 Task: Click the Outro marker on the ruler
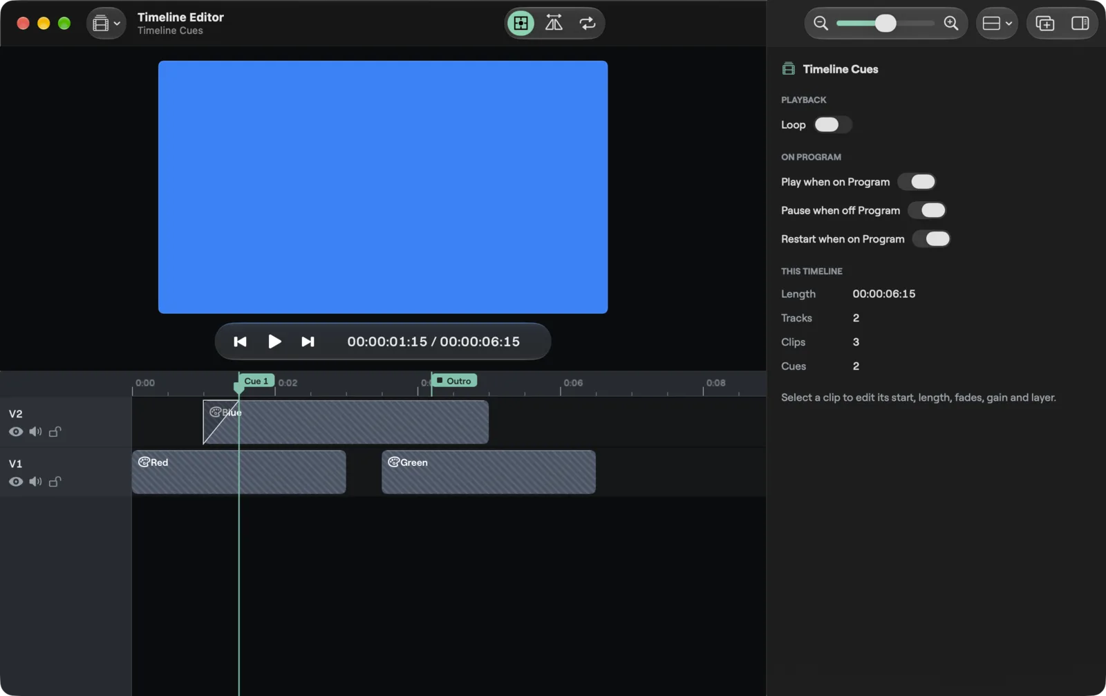pos(454,381)
